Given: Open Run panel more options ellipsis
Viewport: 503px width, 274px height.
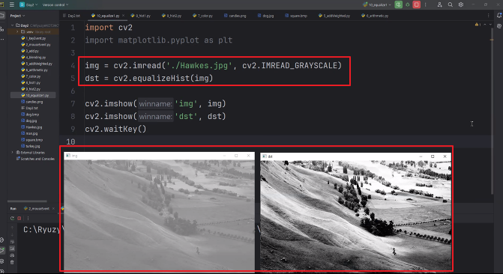Looking at the screenshot, I should click(x=28, y=219).
